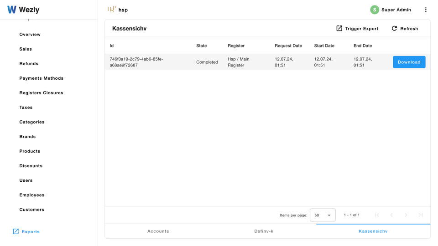The width and height of the screenshot is (438, 246).
Task: Go to previous page arrow
Action: [391, 215]
